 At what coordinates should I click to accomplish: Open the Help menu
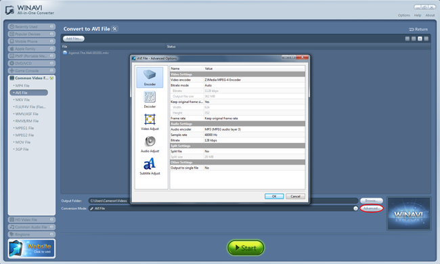(418, 16)
